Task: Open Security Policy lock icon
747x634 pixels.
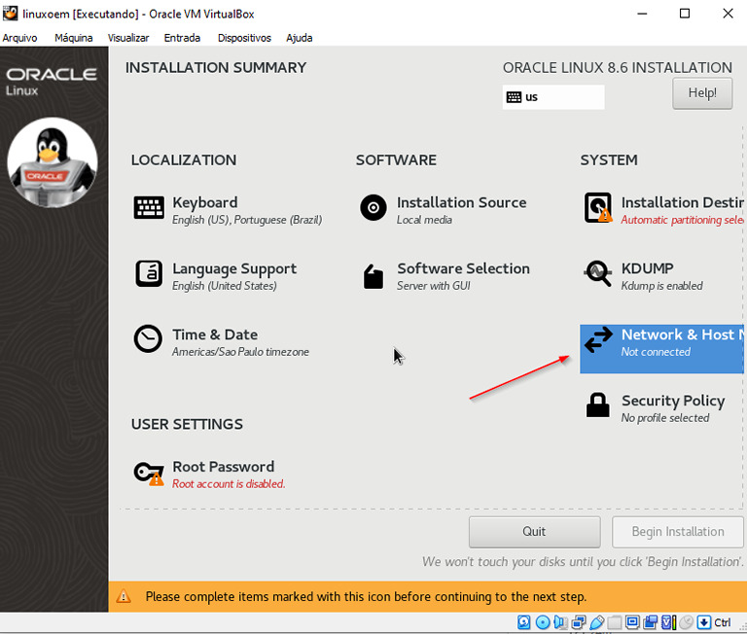Action: point(598,405)
